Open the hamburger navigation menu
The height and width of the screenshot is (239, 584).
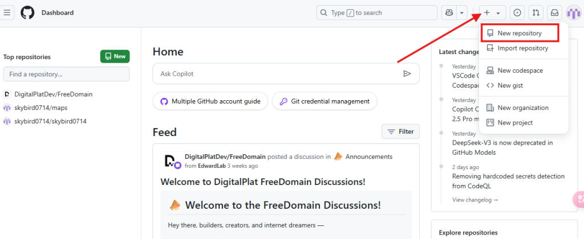7,13
